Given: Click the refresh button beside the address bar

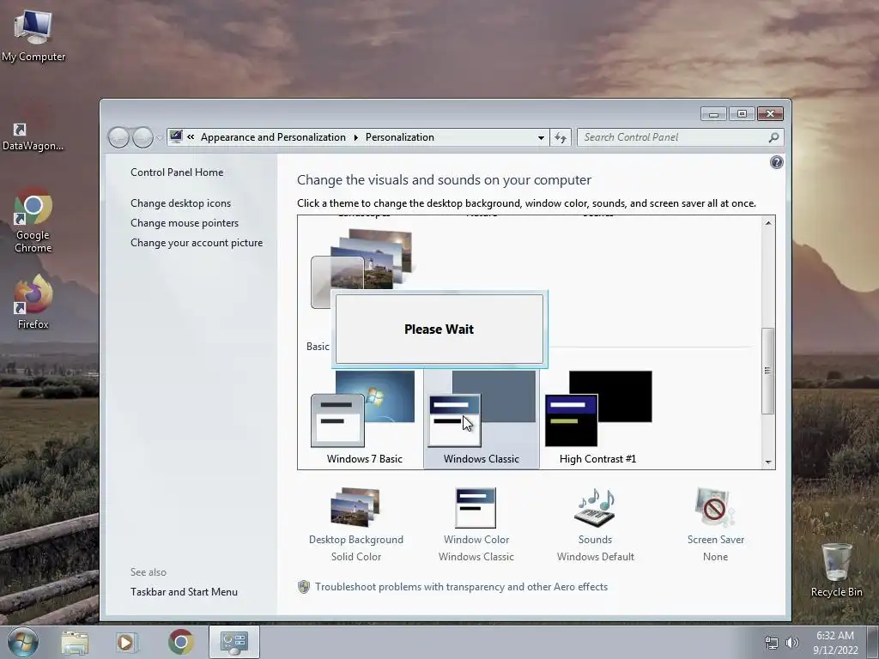Looking at the screenshot, I should click(561, 137).
